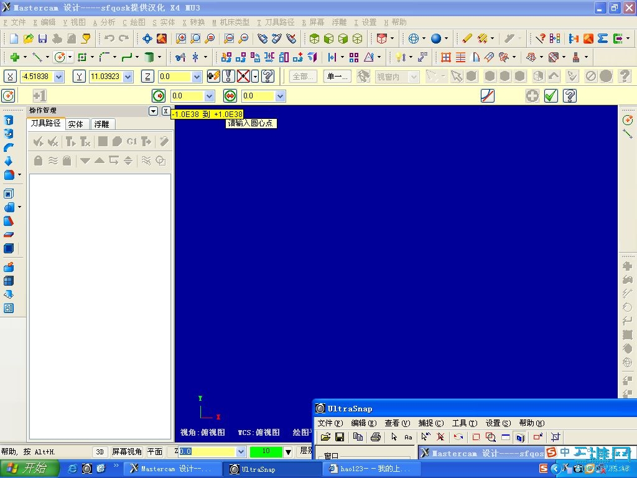Open the 刀具路径 menu

[x=276, y=22]
